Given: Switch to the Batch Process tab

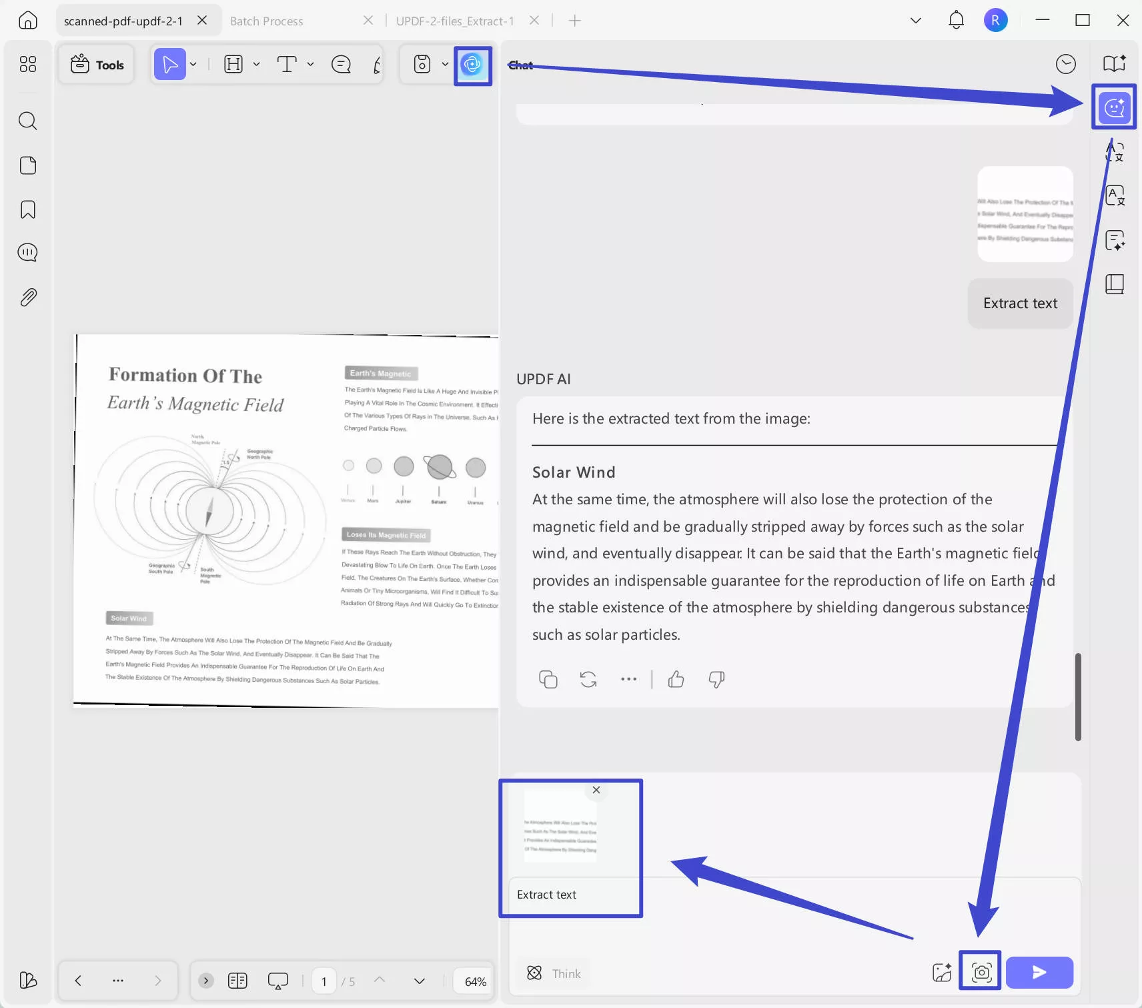Looking at the screenshot, I should click(267, 20).
